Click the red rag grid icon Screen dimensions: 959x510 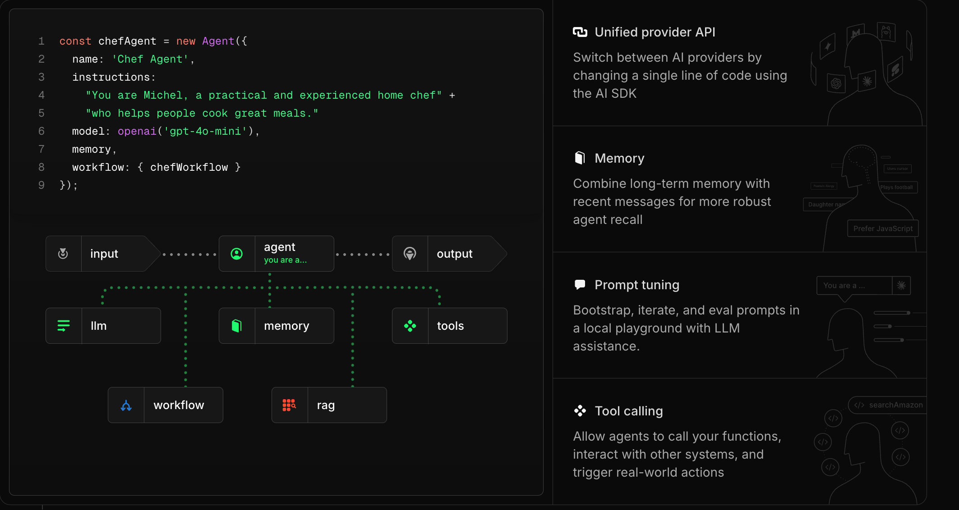coord(289,405)
